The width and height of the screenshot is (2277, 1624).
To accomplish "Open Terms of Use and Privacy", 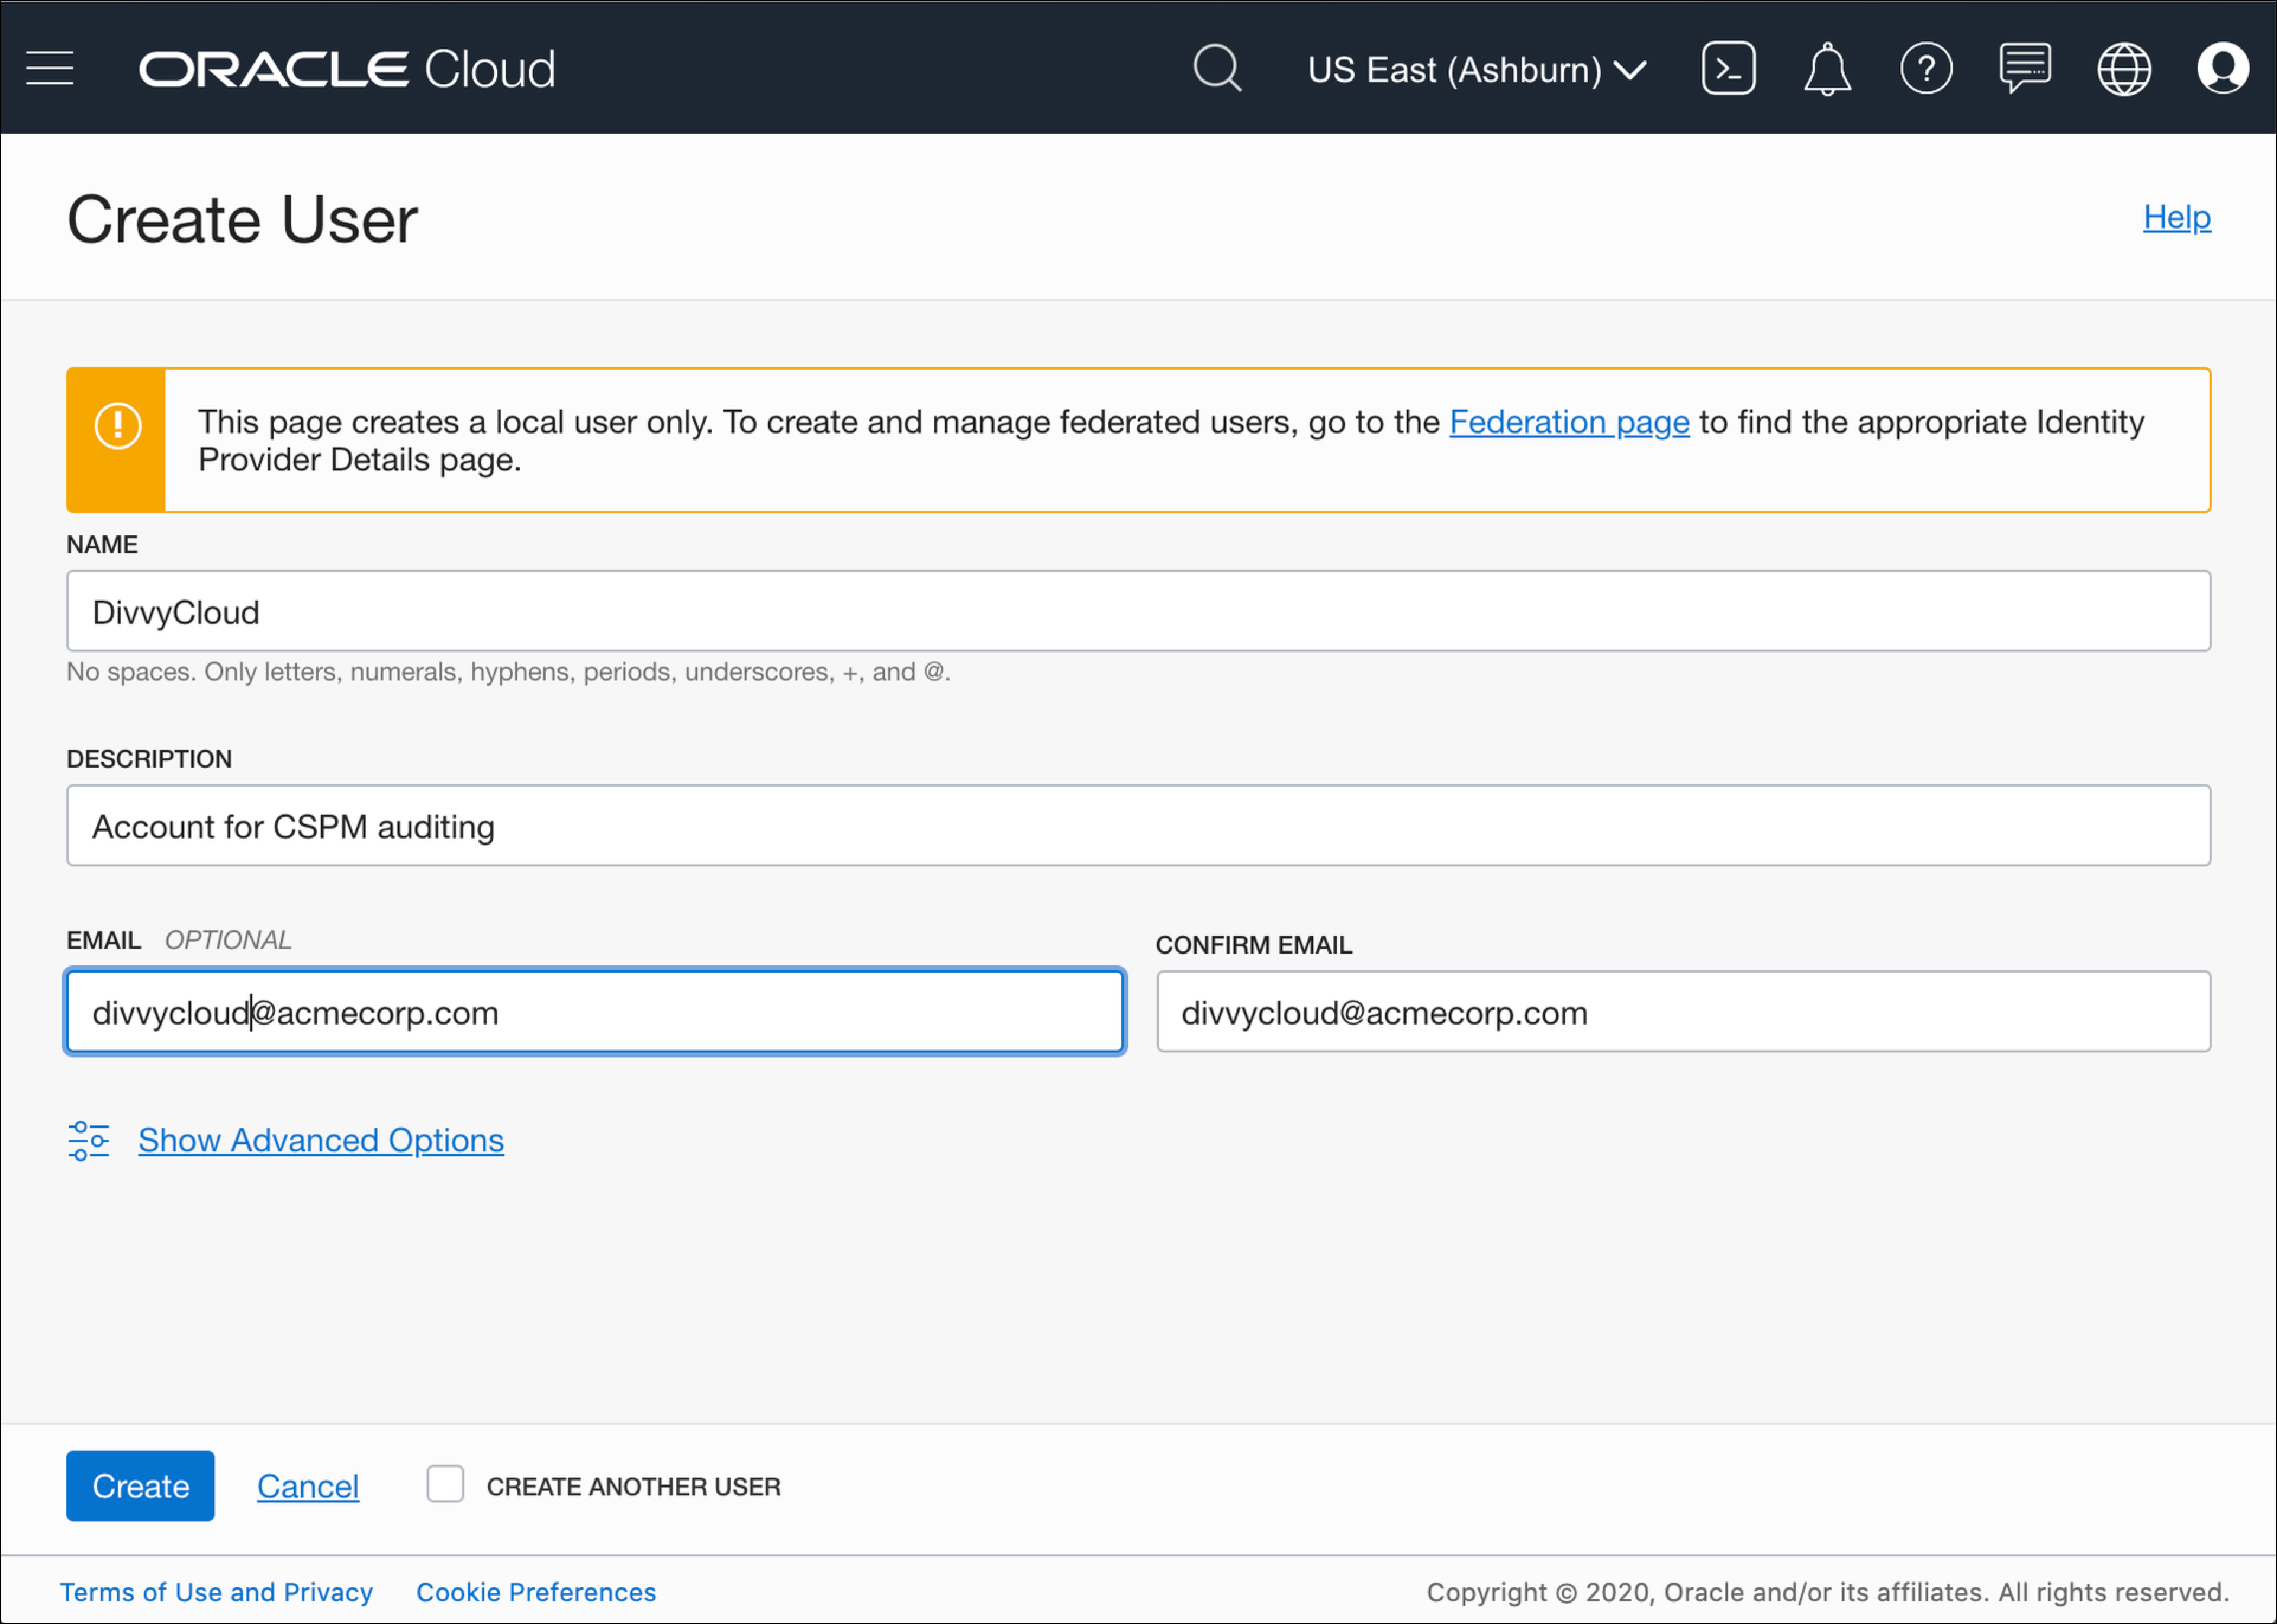I will pyautogui.click(x=217, y=1592).
